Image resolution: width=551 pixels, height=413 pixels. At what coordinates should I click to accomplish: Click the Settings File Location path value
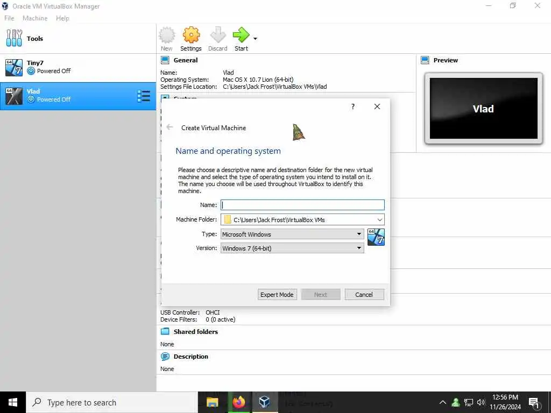coord(275,87)
